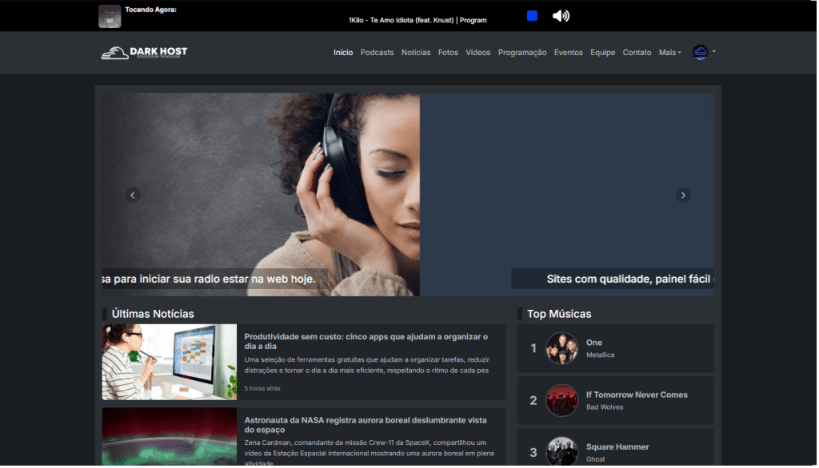
Task: Go to the Eventos page
Action: (x=569, y=53)
